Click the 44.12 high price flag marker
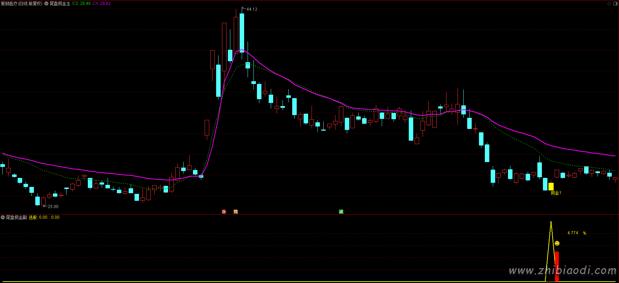The height and width of the screenshot is (283, 619). (x=251, y=9)
